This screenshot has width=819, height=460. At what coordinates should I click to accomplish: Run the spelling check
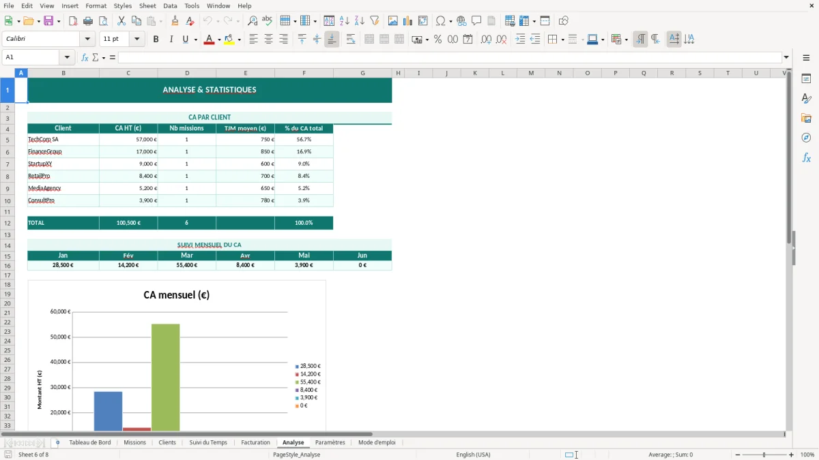[x=267, y=21]
